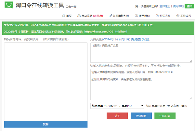Click the 请在菜单栏开启'自动高佣'模式 text
Screen dimensions: 195x131
point(166,106)
